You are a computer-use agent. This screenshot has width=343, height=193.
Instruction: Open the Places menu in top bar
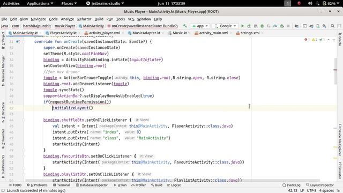point(69,3)
